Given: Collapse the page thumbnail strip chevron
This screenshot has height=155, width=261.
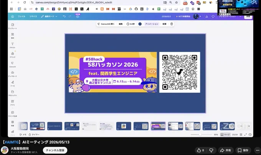Looking at the screenshot, I should coord(249,126).
